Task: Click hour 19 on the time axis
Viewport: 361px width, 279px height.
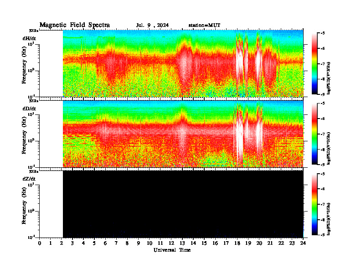Action: tap(248, 243)
